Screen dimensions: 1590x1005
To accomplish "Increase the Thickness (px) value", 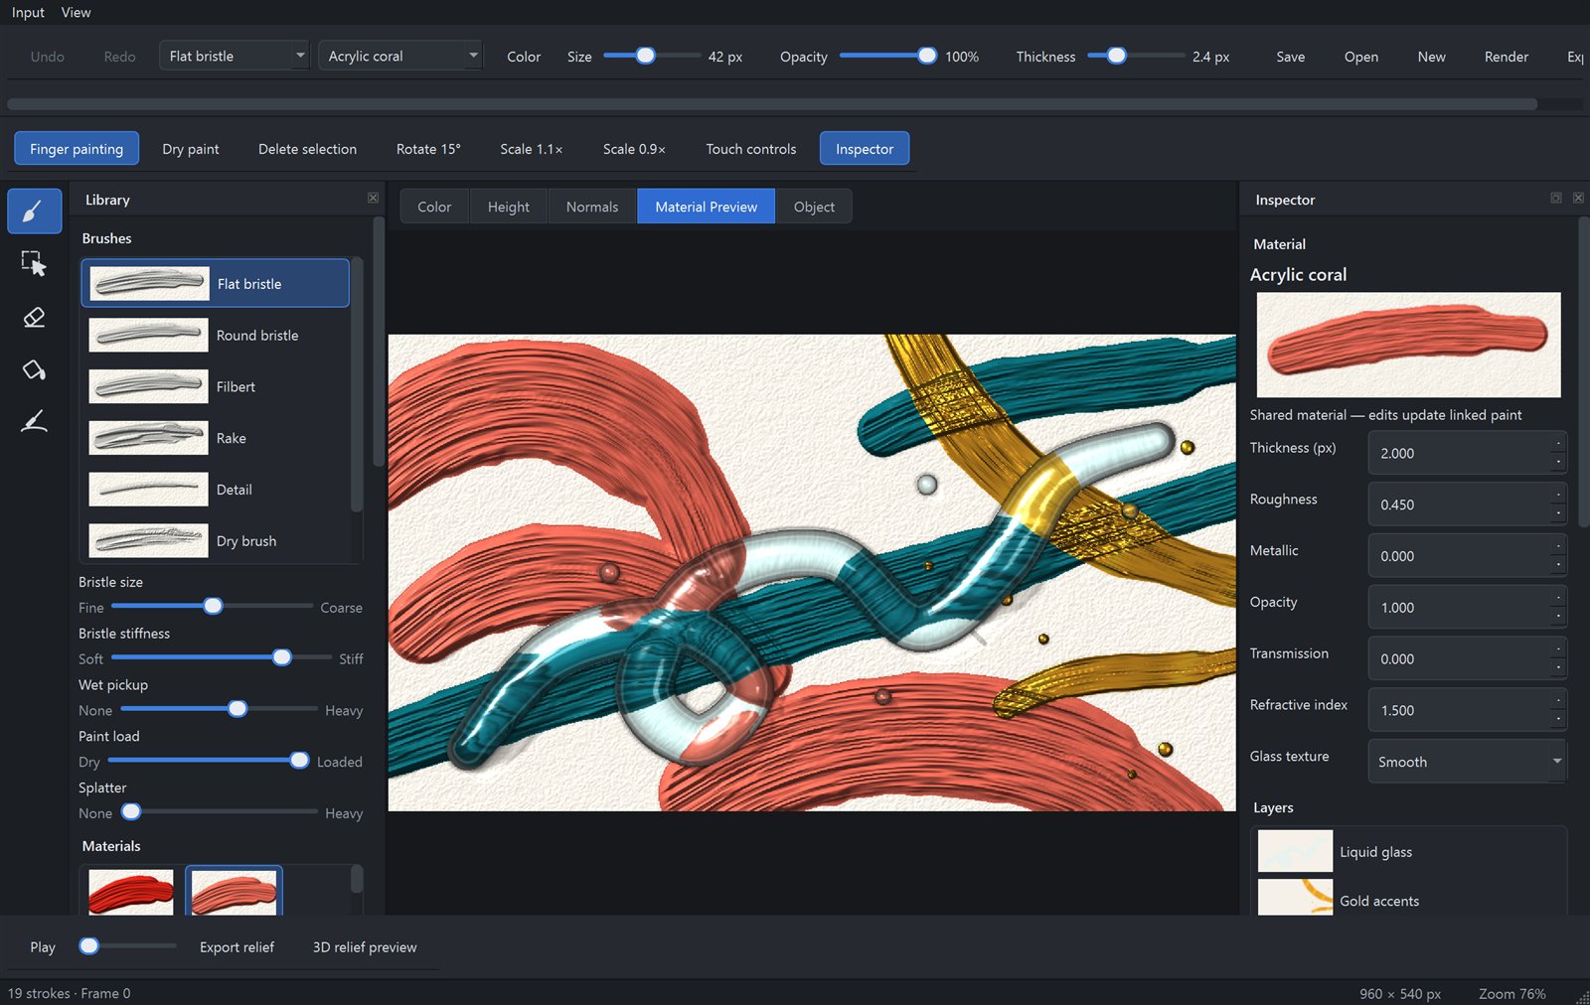I will pos(1558,443).
